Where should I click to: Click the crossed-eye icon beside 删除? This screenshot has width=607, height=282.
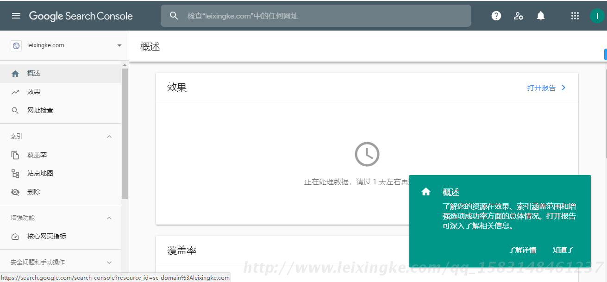click(15, 192)
